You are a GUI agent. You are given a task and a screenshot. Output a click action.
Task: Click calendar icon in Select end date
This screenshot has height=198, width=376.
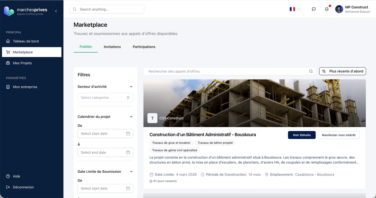coord(128,152)
